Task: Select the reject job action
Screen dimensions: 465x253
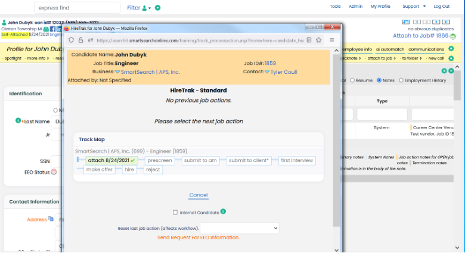Action: 153,170
